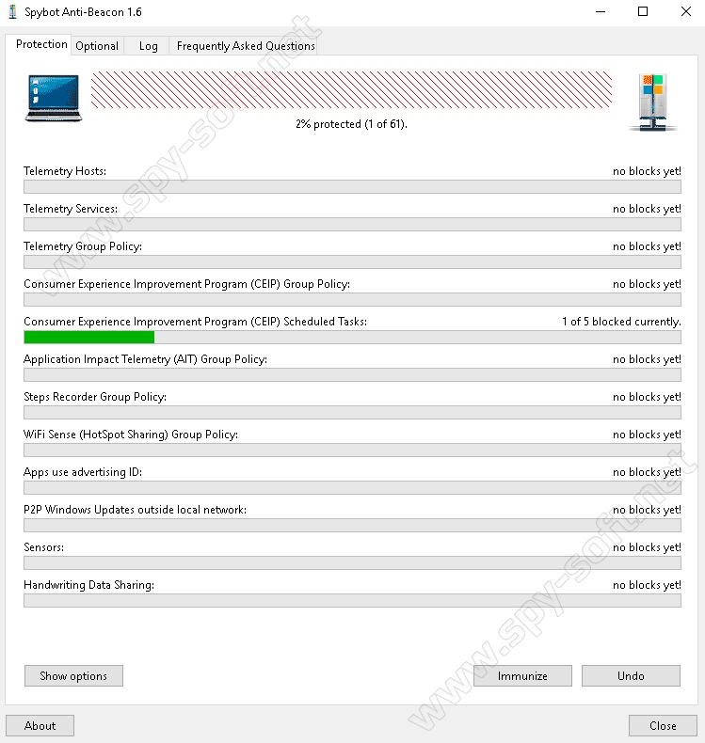Click the laptop computer icon
Image resolution: width=705 pixels, height=743 pixels.
pos(54,98)
